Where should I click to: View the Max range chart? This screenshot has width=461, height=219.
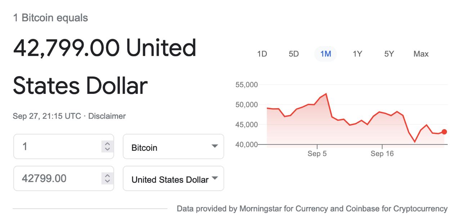[x=421, y=54]
